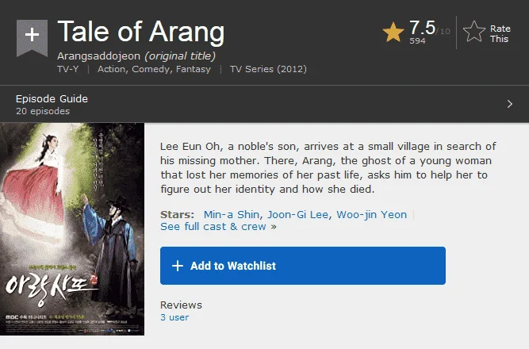Image resolution: width=529 pixels, height=349 pixels.
Task: Click the Tale of Arang poster image
Action: pyautogui.click(x=72, y=229)
